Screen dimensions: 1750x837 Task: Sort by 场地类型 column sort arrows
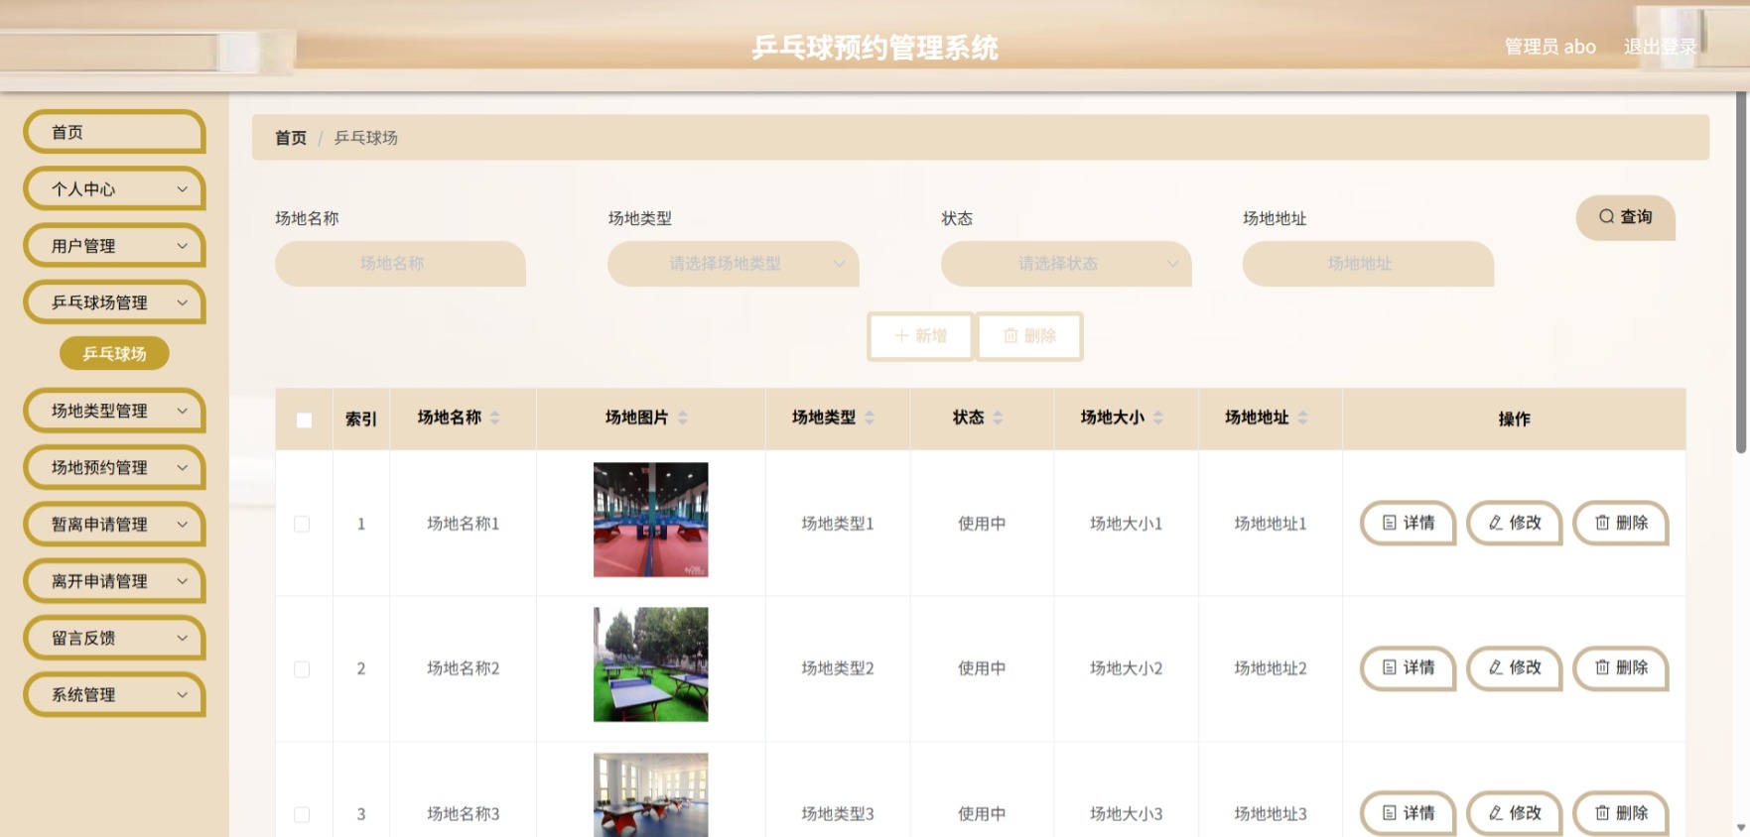coord(870,418)
